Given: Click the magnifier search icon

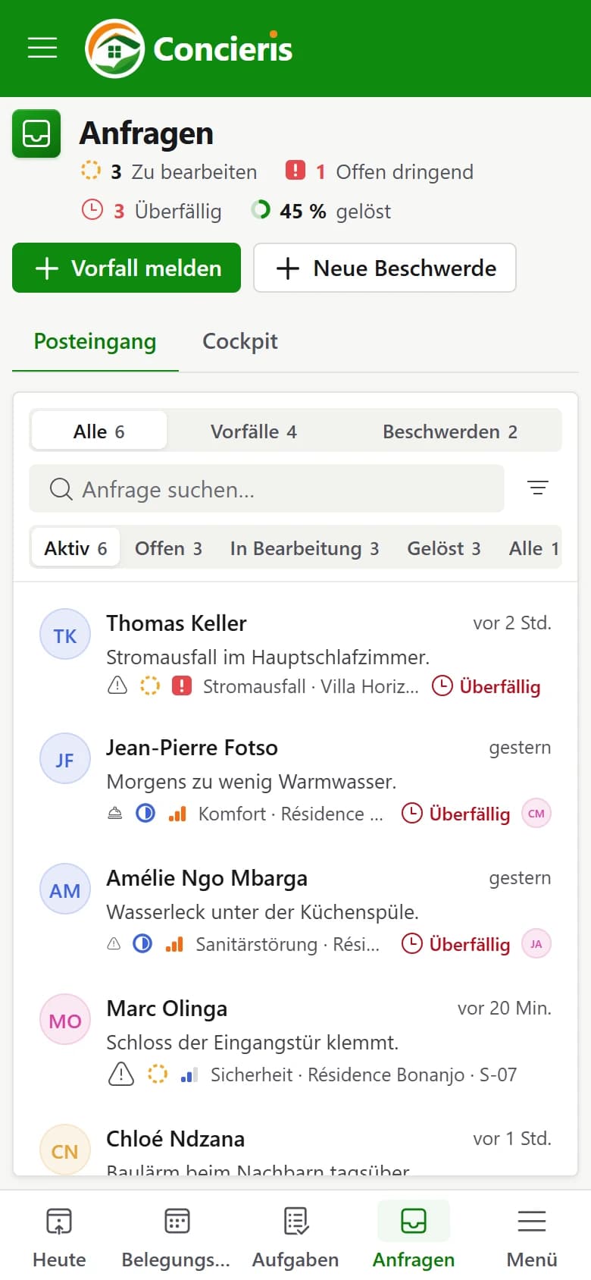Looking at the screenshot, I should tap(61, 489).
